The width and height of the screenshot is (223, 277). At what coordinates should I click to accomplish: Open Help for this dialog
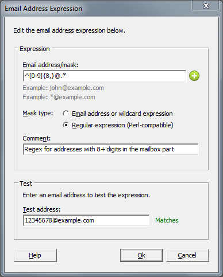point(35,255)
